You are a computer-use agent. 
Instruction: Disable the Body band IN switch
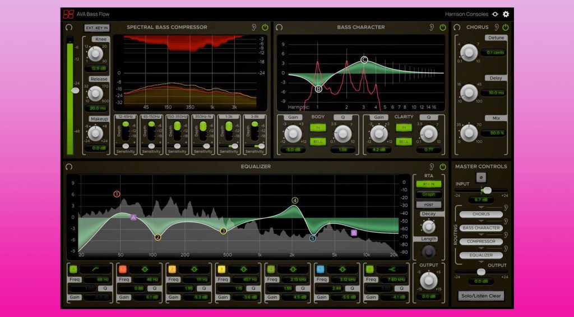click(318, 128)
